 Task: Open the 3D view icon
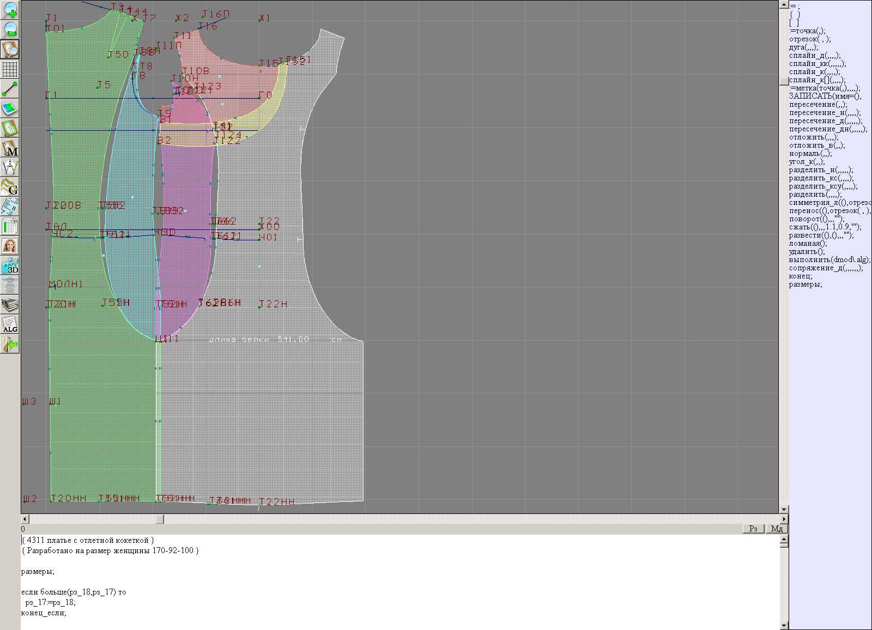(x=10, y=266)
